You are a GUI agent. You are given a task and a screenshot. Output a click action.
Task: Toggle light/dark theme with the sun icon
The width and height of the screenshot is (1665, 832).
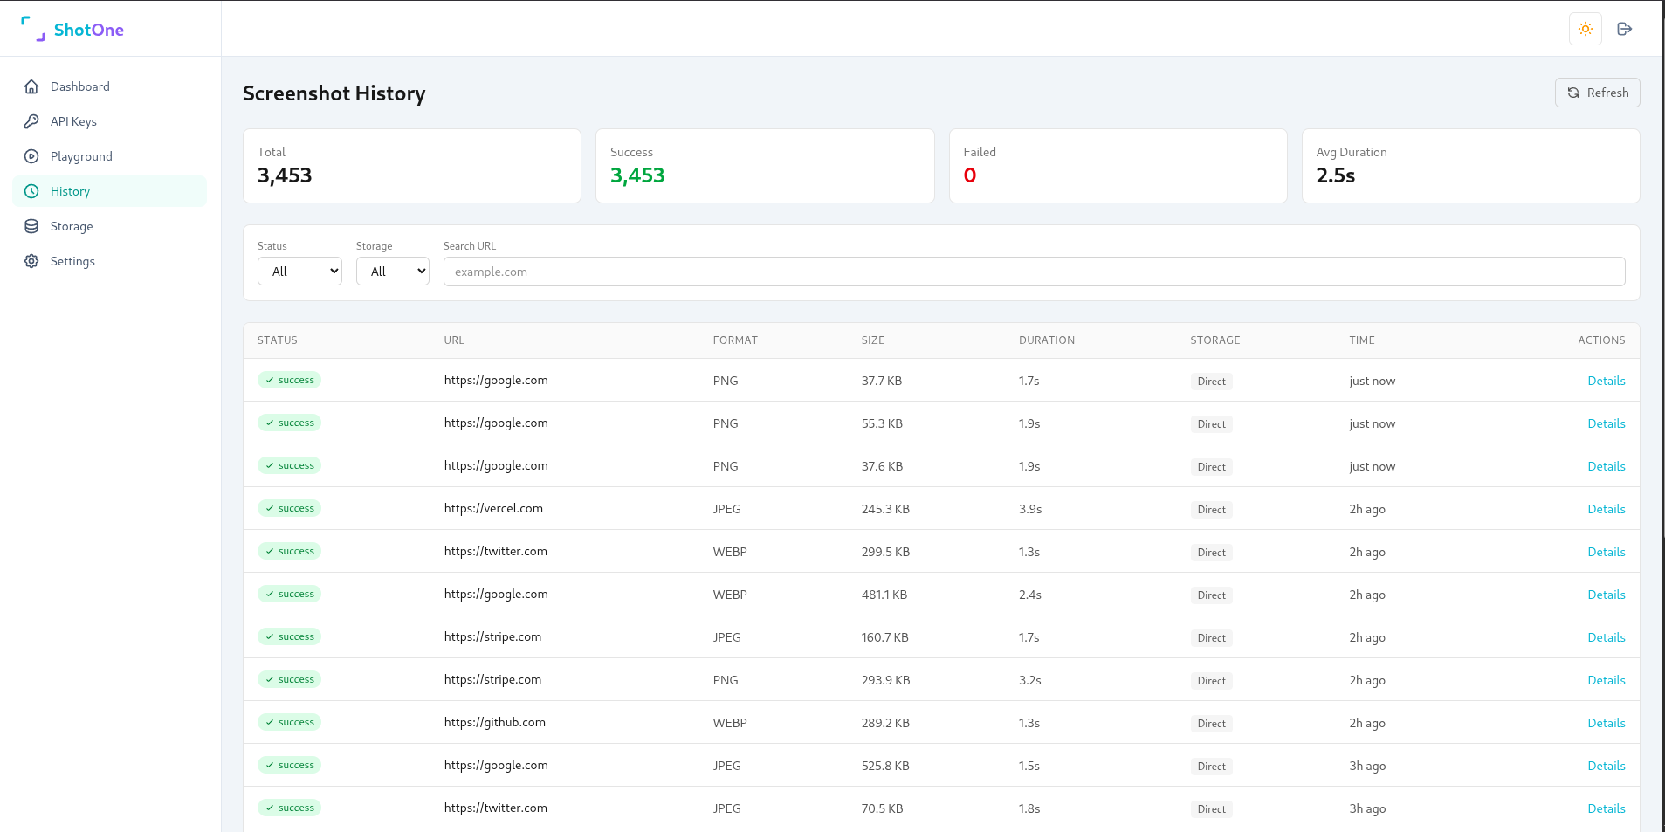click(1585, 29)
